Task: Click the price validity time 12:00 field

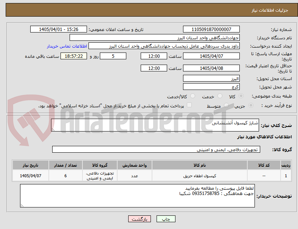Action: [x=154, y=68]
